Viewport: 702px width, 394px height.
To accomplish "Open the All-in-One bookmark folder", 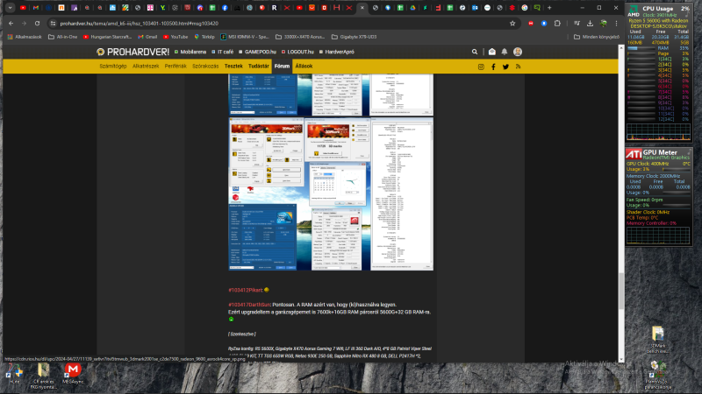I will pyautogui.click(x=62, y=37).
